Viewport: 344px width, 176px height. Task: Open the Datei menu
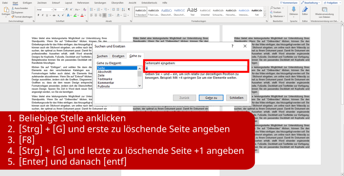pyautogui.click(x=5, y=3)
